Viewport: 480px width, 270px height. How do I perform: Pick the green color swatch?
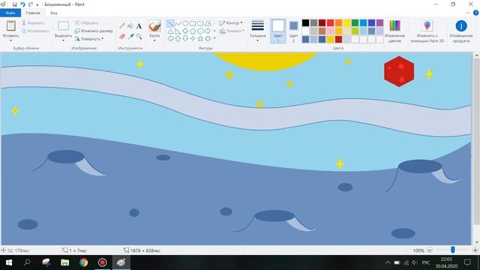355,23
